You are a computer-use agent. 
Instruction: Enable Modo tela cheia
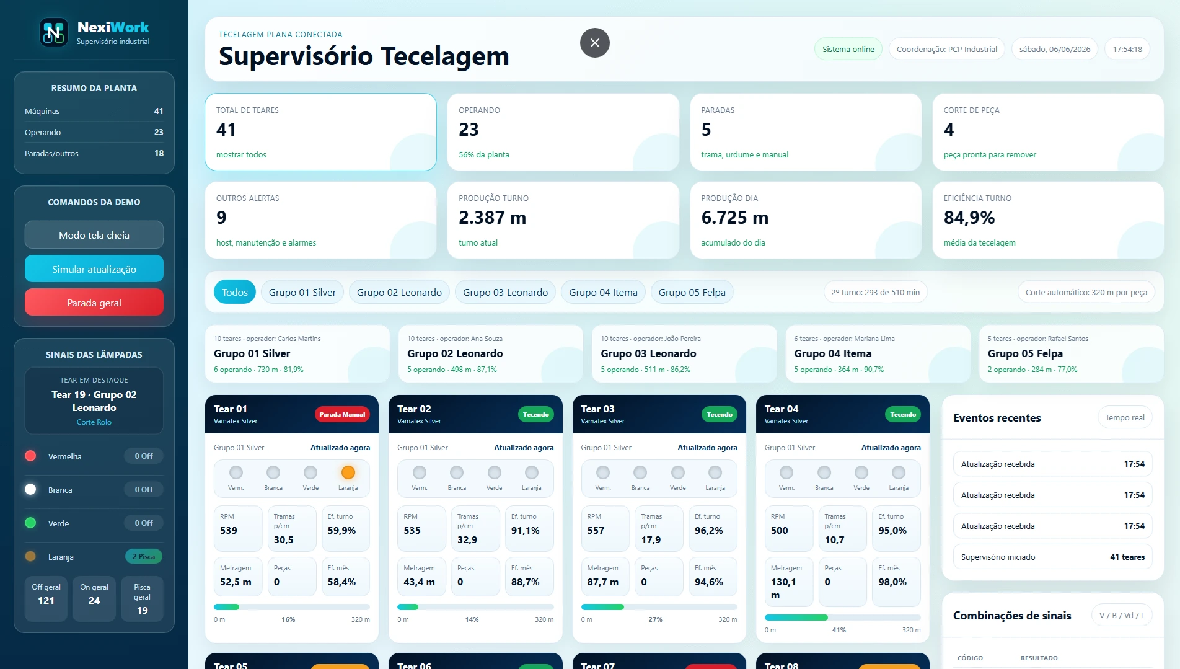coord(94,235)
